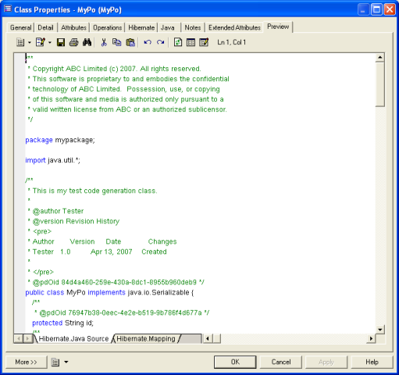This screenshot has height=375, width=399.
Task: Expand the edit-with dropdown arrow
Action: (x=50, y=42)
